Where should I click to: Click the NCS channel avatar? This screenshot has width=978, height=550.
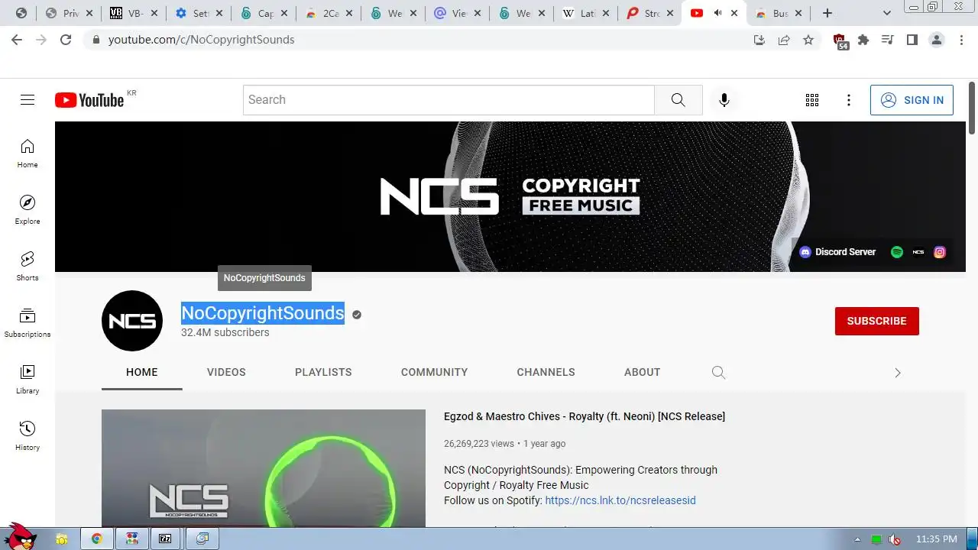132,321
